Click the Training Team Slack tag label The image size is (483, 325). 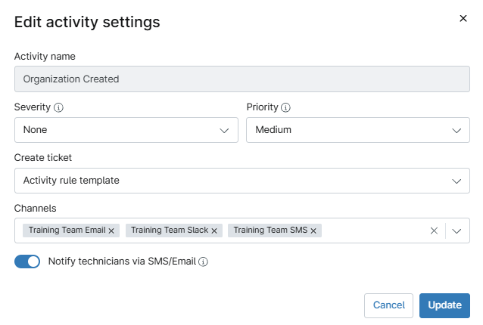pyautogui.click(x=170, y=231)
